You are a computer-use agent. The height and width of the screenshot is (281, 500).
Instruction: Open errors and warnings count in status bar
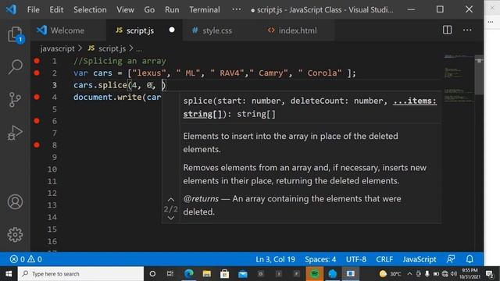26,259
